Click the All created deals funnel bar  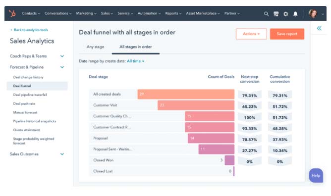pos(186,94)
